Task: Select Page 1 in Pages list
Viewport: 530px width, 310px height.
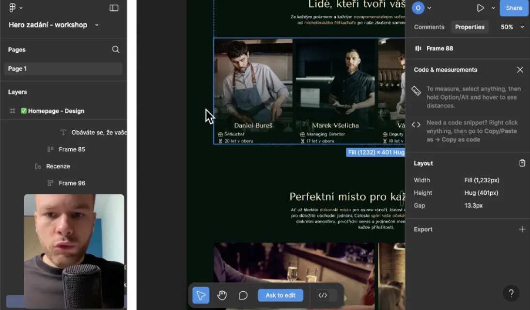Action: pyautogui.click(x=63, y=69)
